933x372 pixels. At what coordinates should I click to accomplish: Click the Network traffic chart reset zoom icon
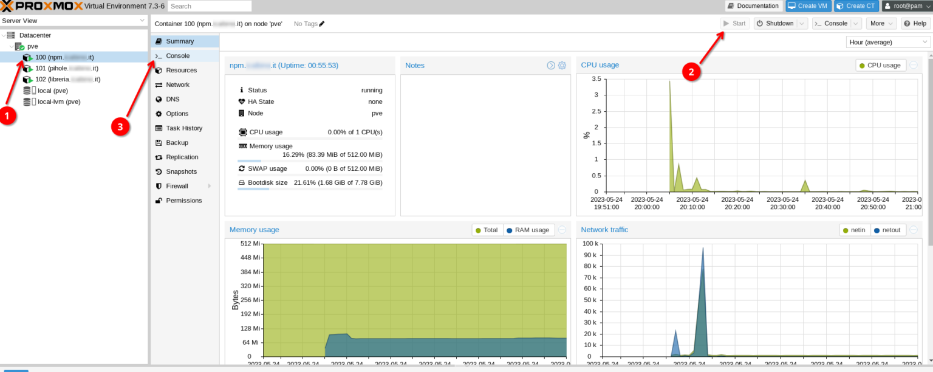914,230
